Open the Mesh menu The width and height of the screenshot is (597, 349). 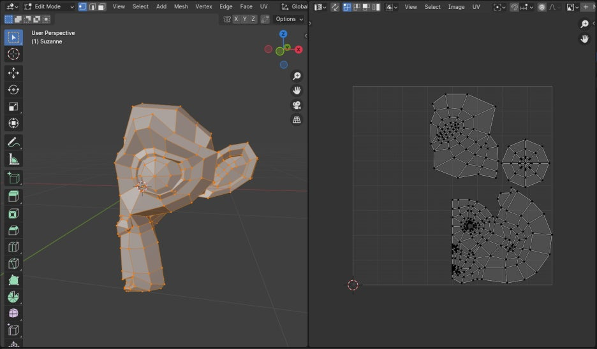click(181, 7)
